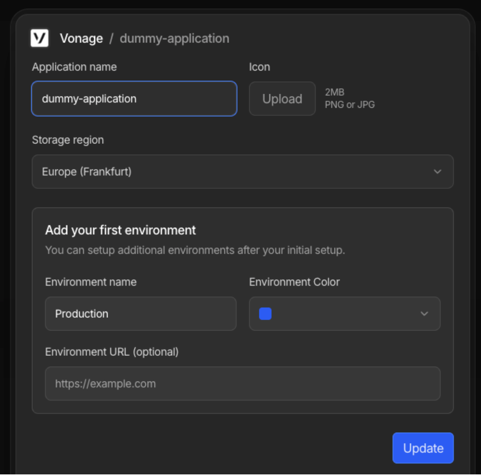
Task: Click the Icon section label
Action: [259, 67]
